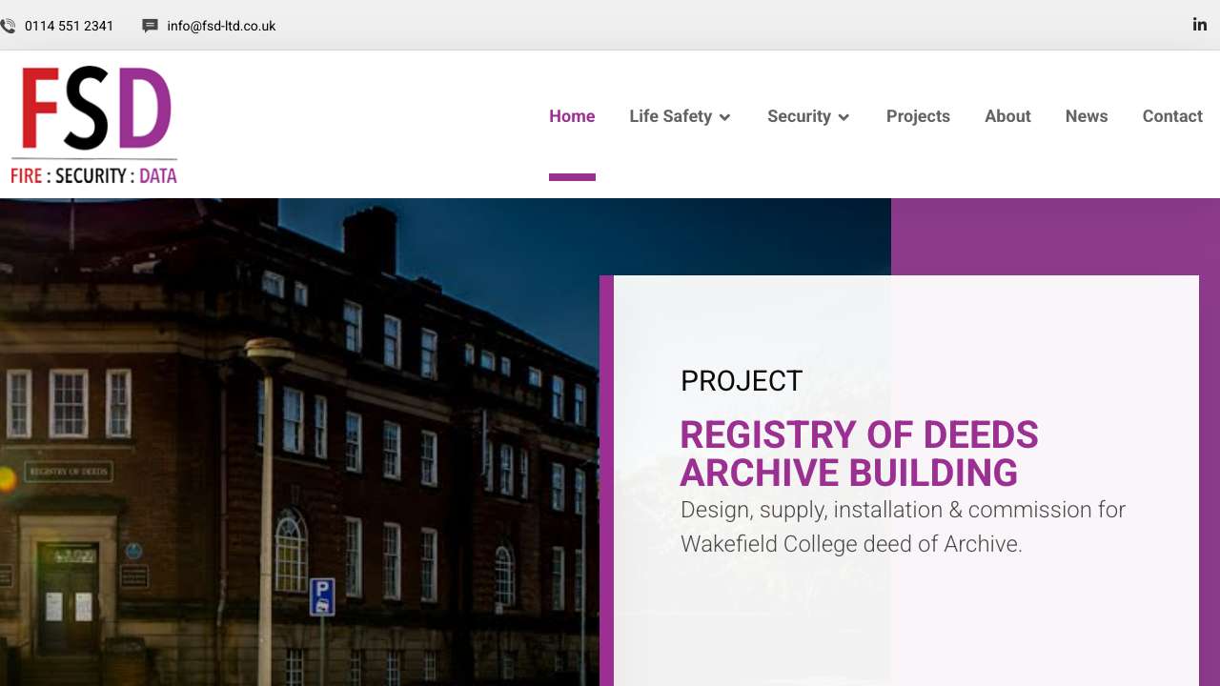
Task: Call the number 0114 551 2341
Action: point(69,26)
